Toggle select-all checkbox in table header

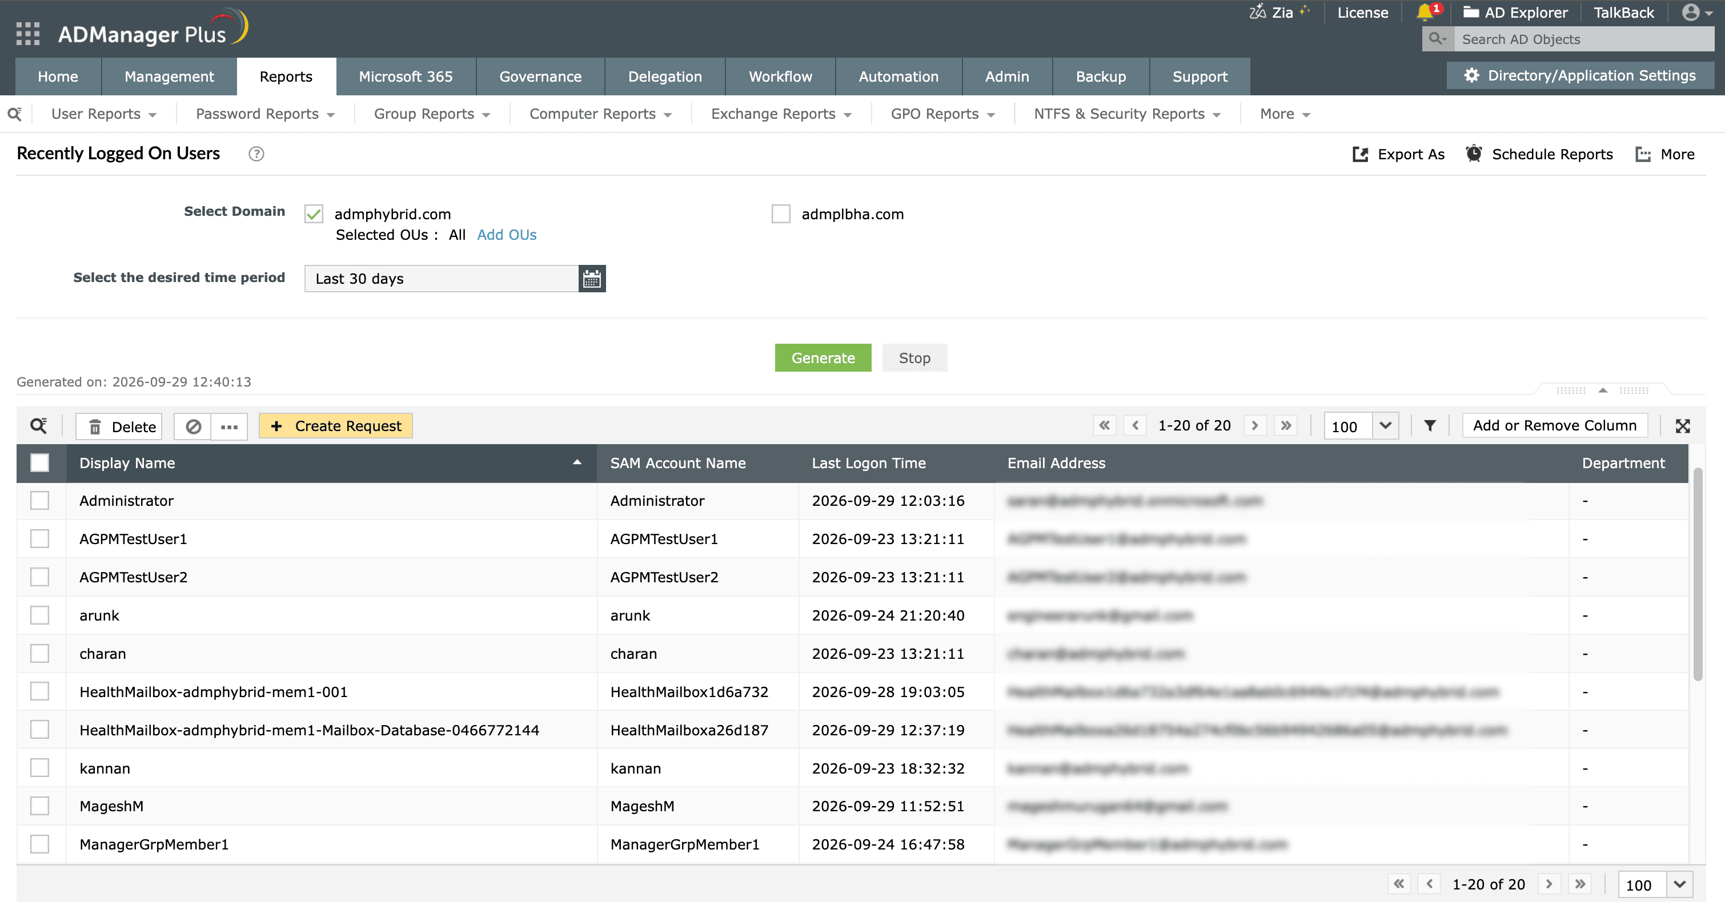(x=39, y=463)
